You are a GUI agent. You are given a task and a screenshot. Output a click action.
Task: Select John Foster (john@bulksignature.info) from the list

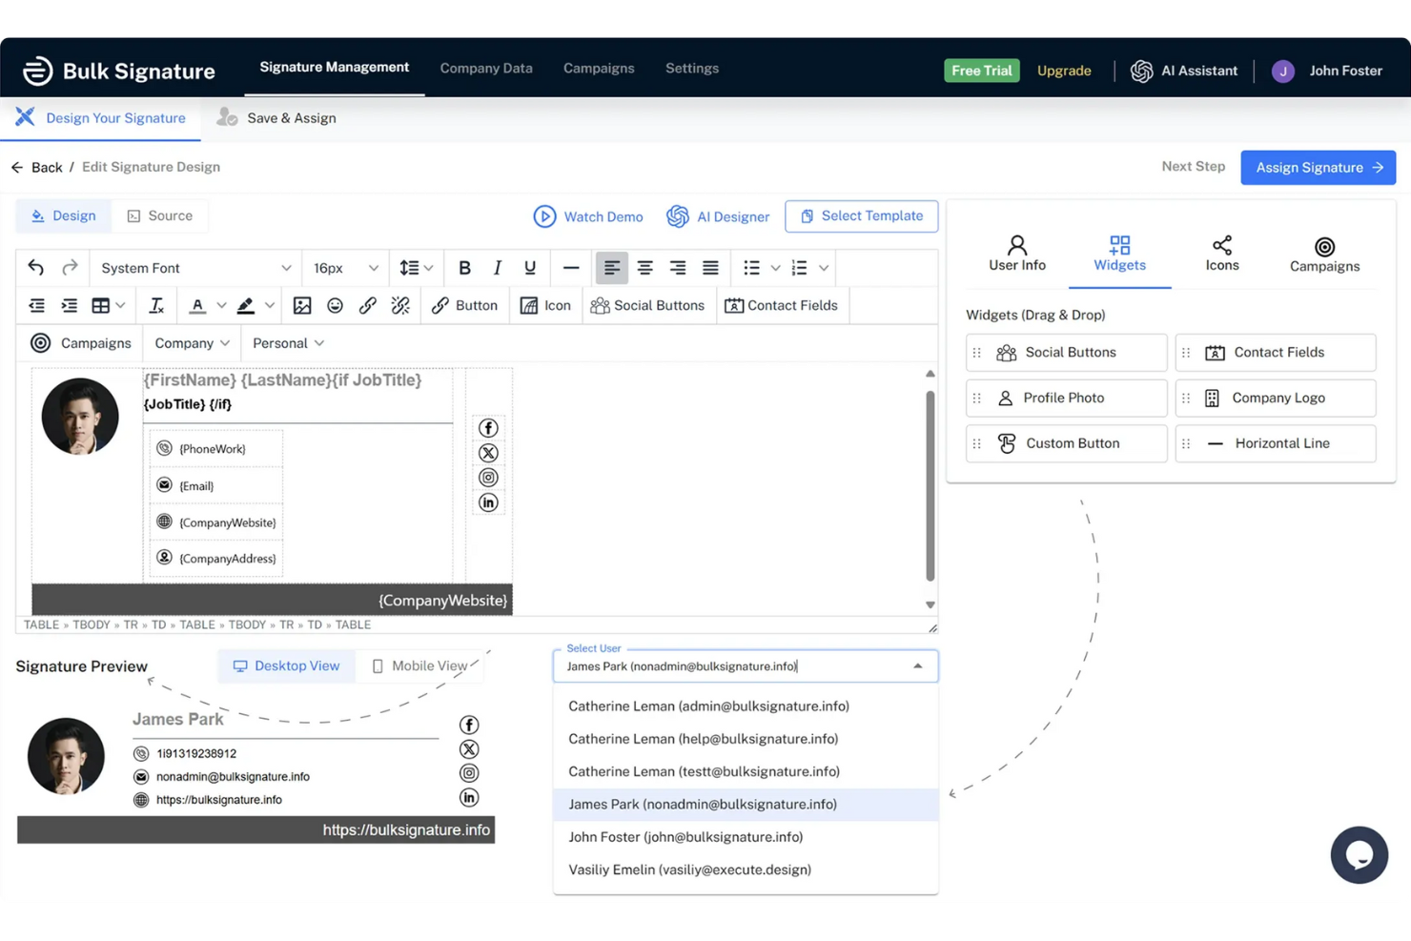click(746, 837)
